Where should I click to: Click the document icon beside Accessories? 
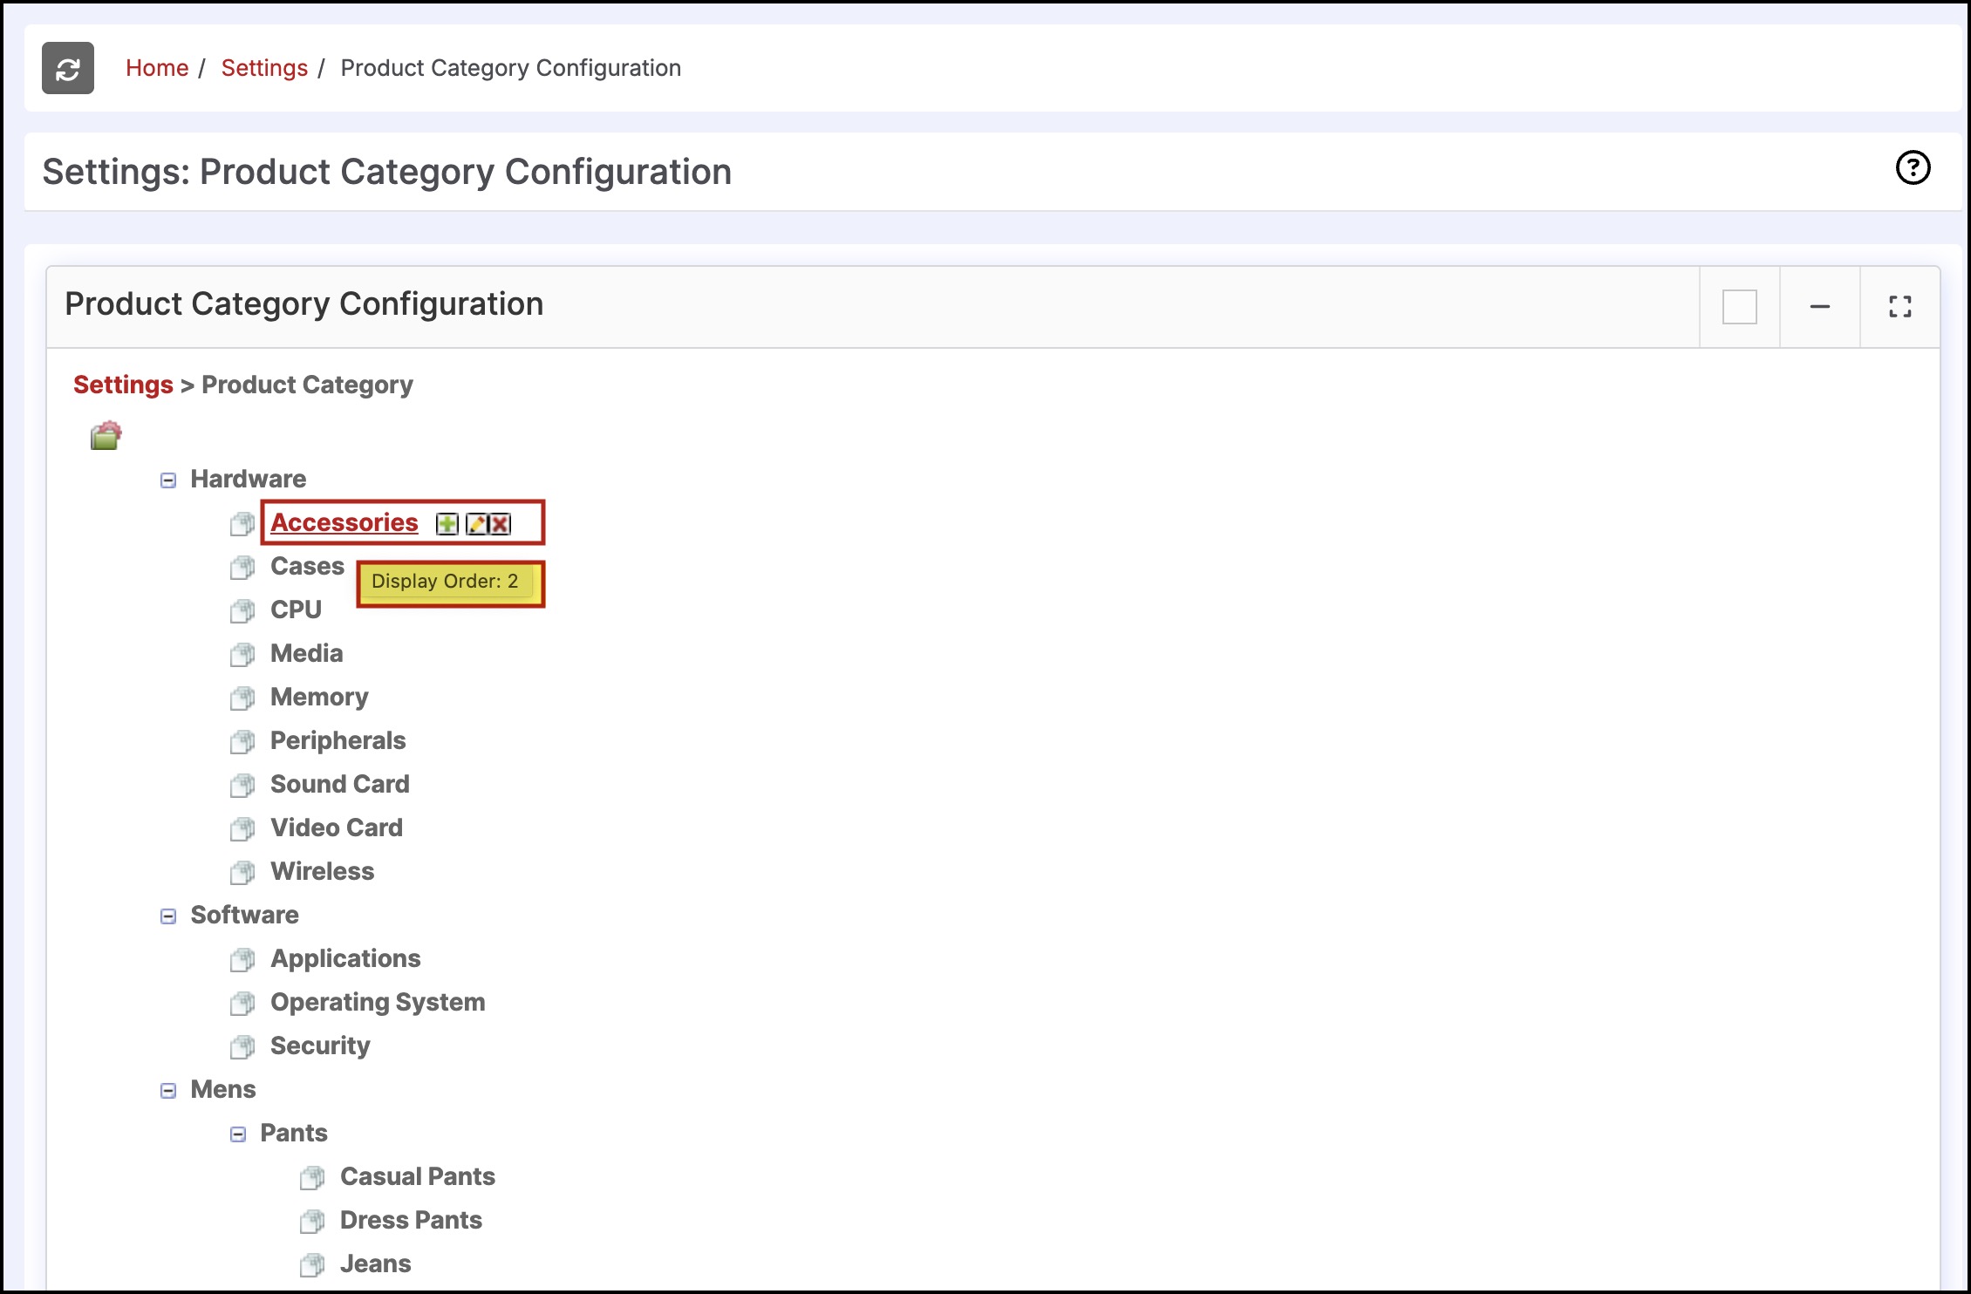click(x=242, y=524)
